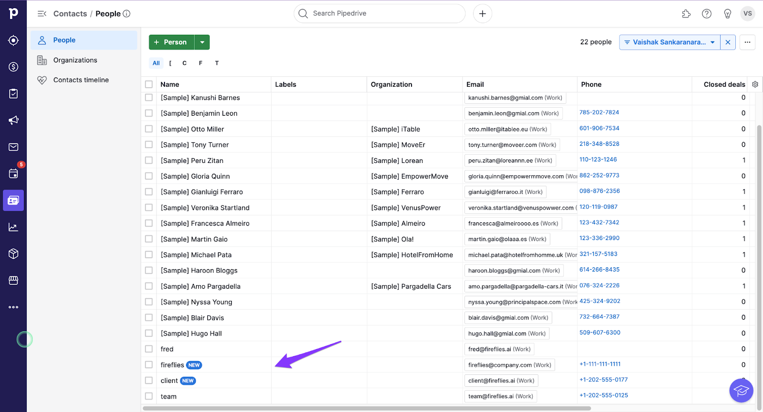The image size is (763, 412).
Task: Open the Leads target icon in sidebar
Action: (13, 40)
